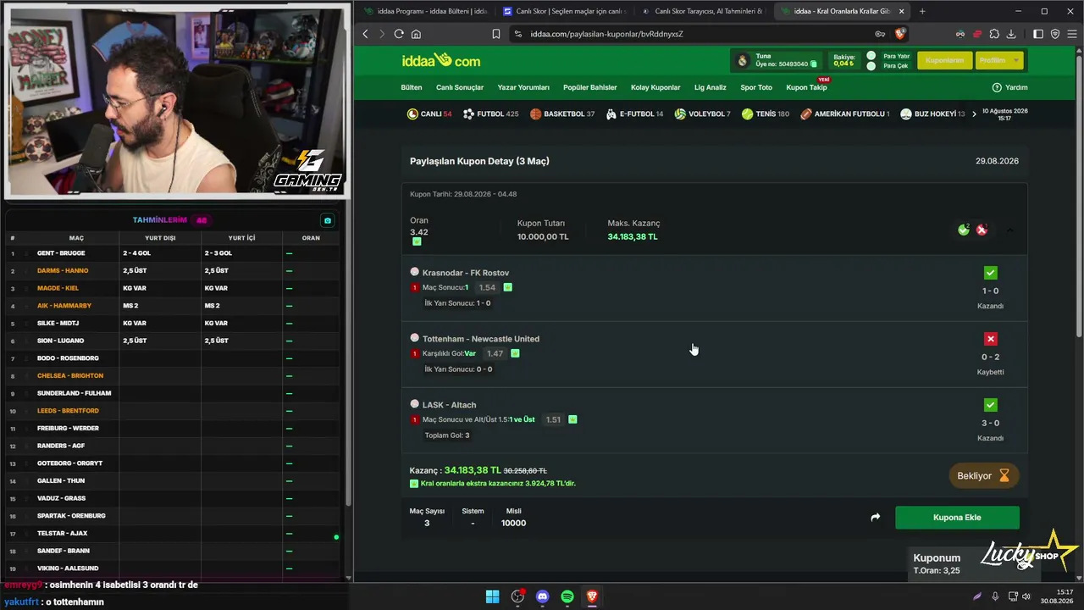Switch to the iddaa Programı browser tab
The height and width of the screenshot is (610, 1084).
[424, 11]
